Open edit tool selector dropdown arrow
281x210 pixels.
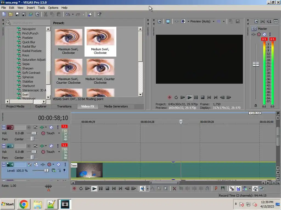(148, 189)
